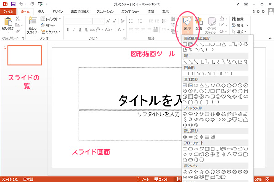Click the コメント button in status bar
Viewport: 274px width, 182px height.
161,179
